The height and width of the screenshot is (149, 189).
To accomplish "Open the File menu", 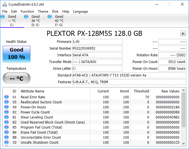I will click(5, 11).
